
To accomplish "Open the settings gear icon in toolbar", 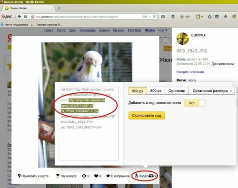I will point(173,17).
